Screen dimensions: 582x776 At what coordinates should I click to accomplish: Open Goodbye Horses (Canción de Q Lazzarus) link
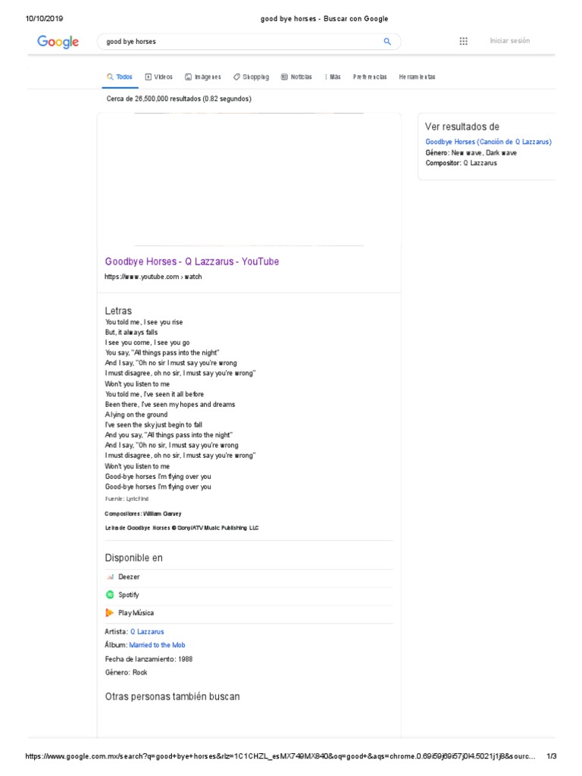[x=488, y=142]
